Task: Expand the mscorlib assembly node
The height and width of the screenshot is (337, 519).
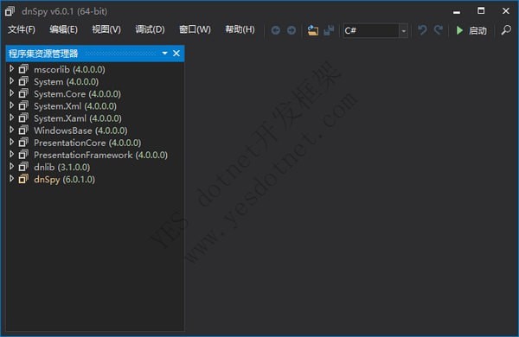Action: coord(12,68)
